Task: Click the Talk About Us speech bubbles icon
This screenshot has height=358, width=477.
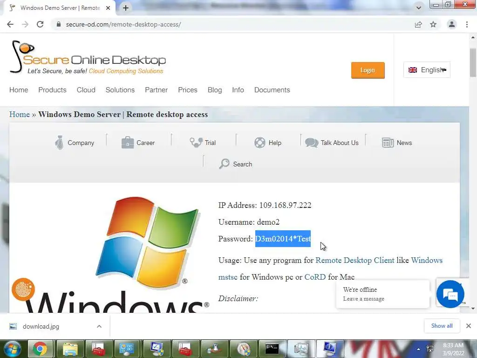Action: (312, 143)
